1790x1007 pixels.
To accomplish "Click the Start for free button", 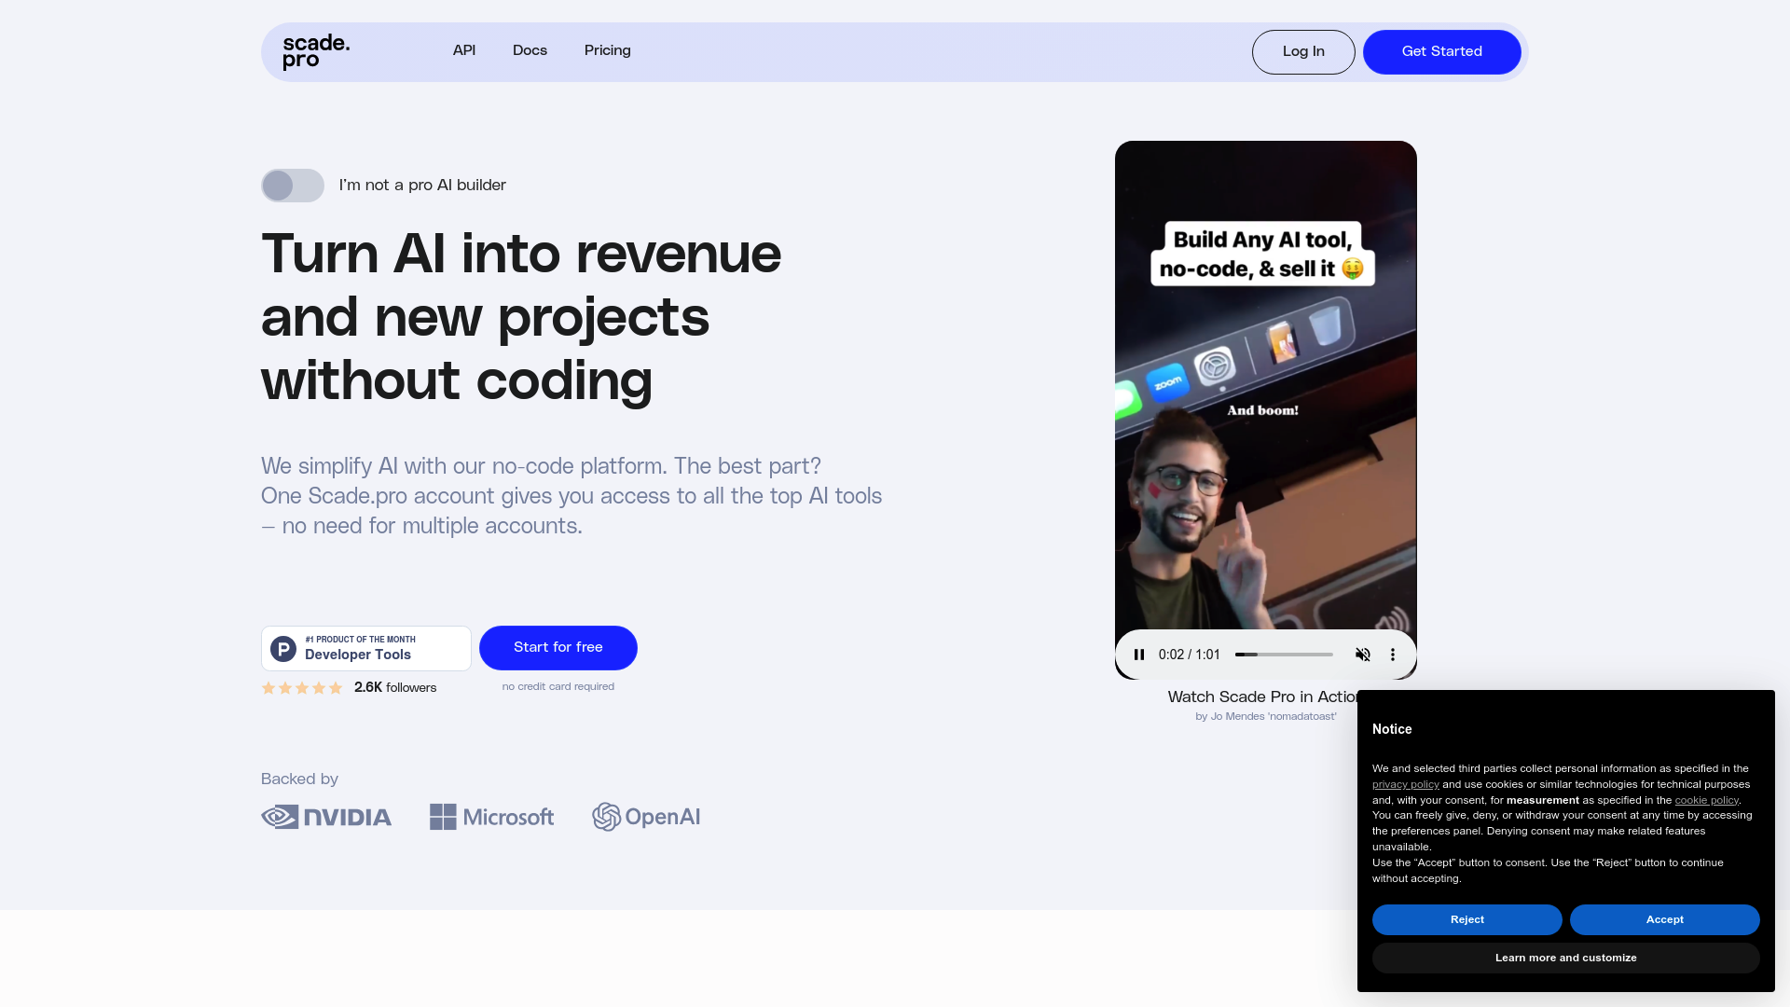I will pos(558,648).
